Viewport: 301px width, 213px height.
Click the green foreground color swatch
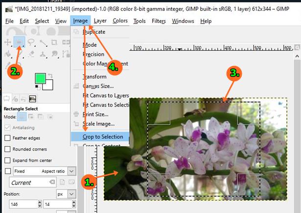tap(40, 78)
